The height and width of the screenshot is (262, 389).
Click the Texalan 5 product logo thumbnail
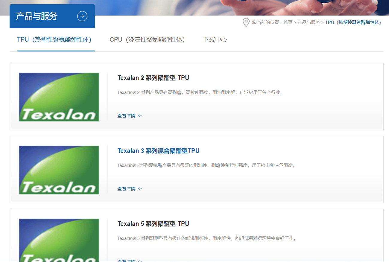point(59,240)
